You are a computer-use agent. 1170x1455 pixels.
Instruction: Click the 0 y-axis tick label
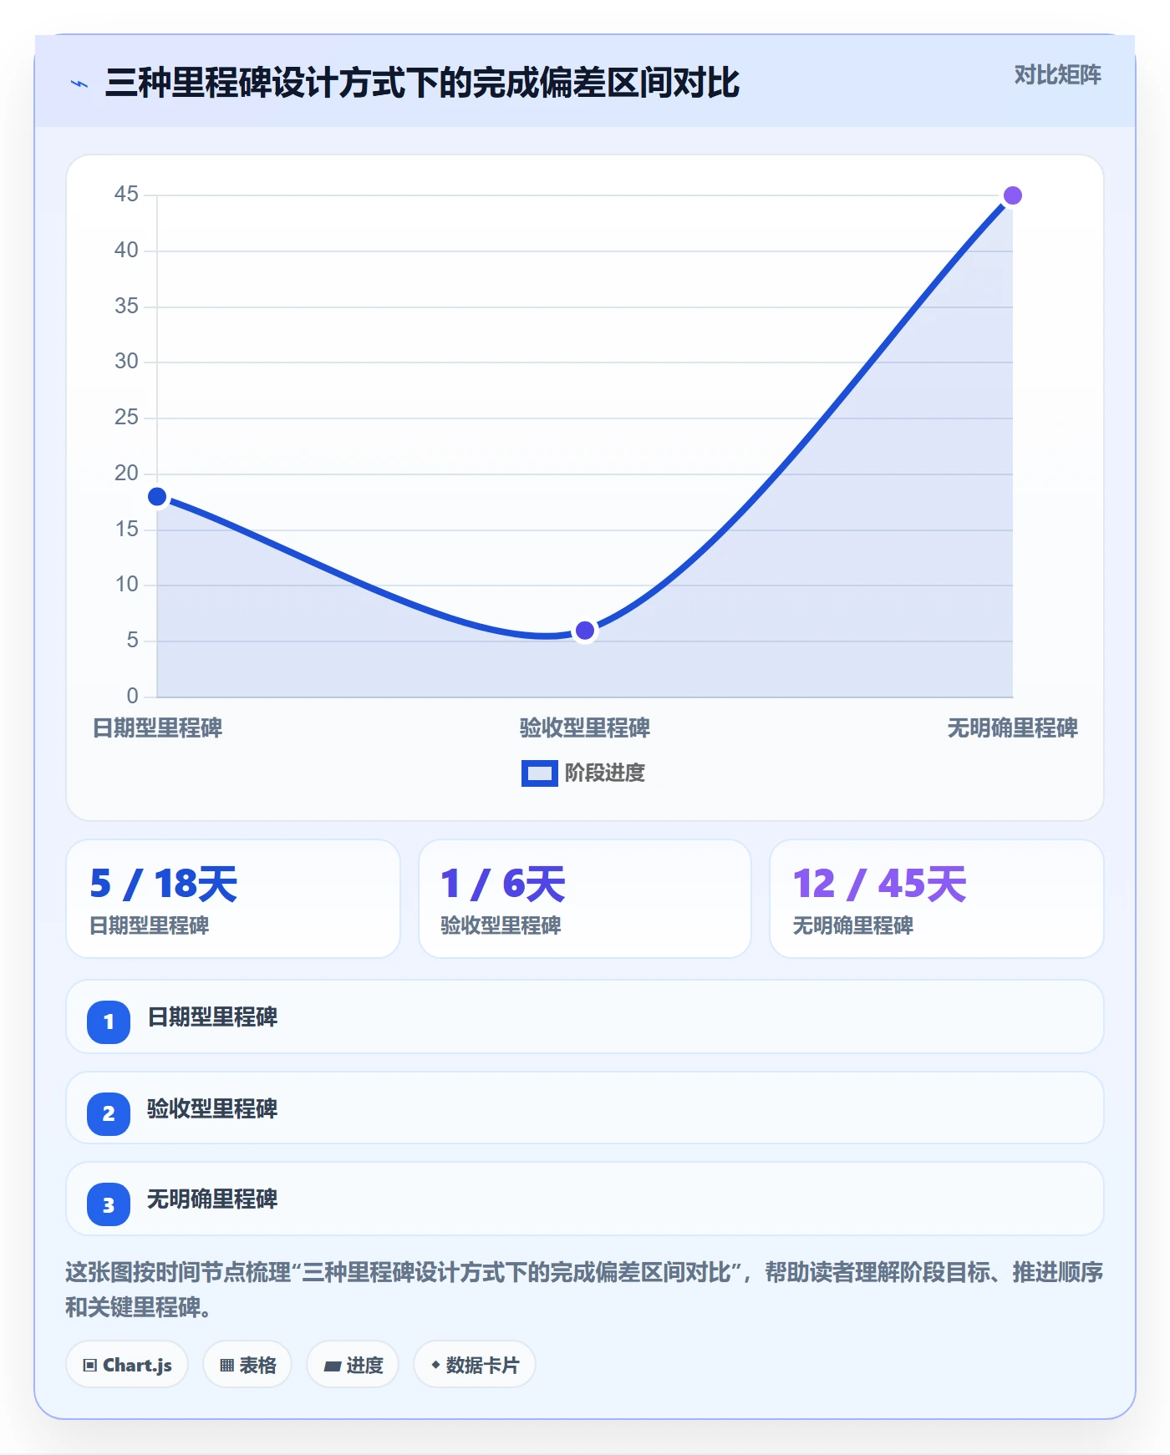click(132, 697)
